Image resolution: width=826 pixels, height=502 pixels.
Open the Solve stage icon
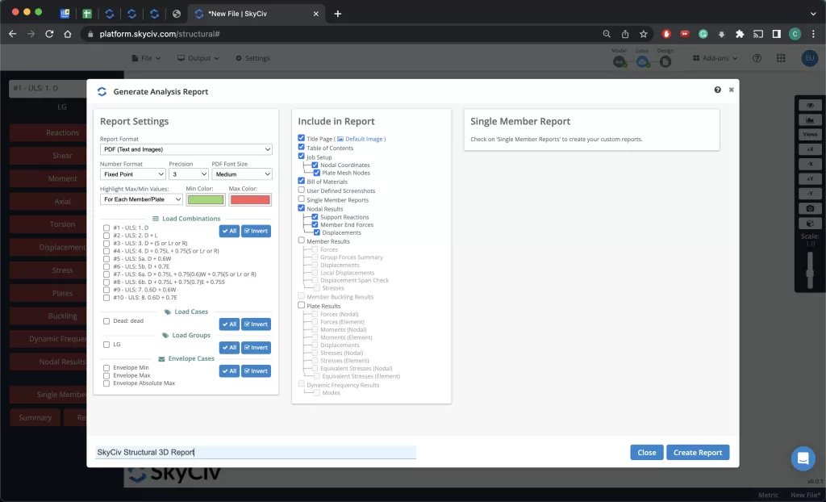pos(642,61)
